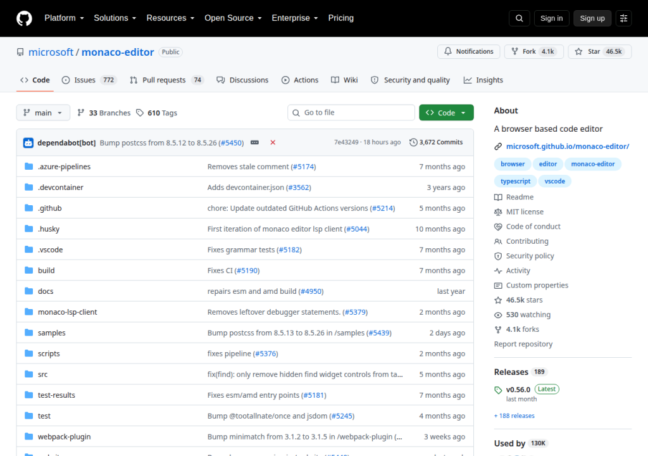Viewport: 648px width, 456px height.
Task: Click the watching eye icon
Action: point(498,315)
